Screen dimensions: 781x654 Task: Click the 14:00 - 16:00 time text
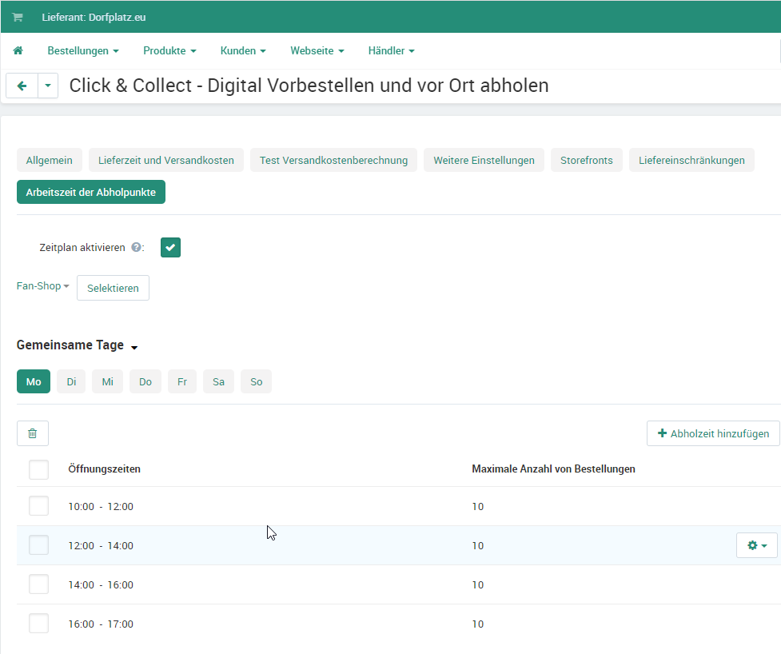pos(101,585)
